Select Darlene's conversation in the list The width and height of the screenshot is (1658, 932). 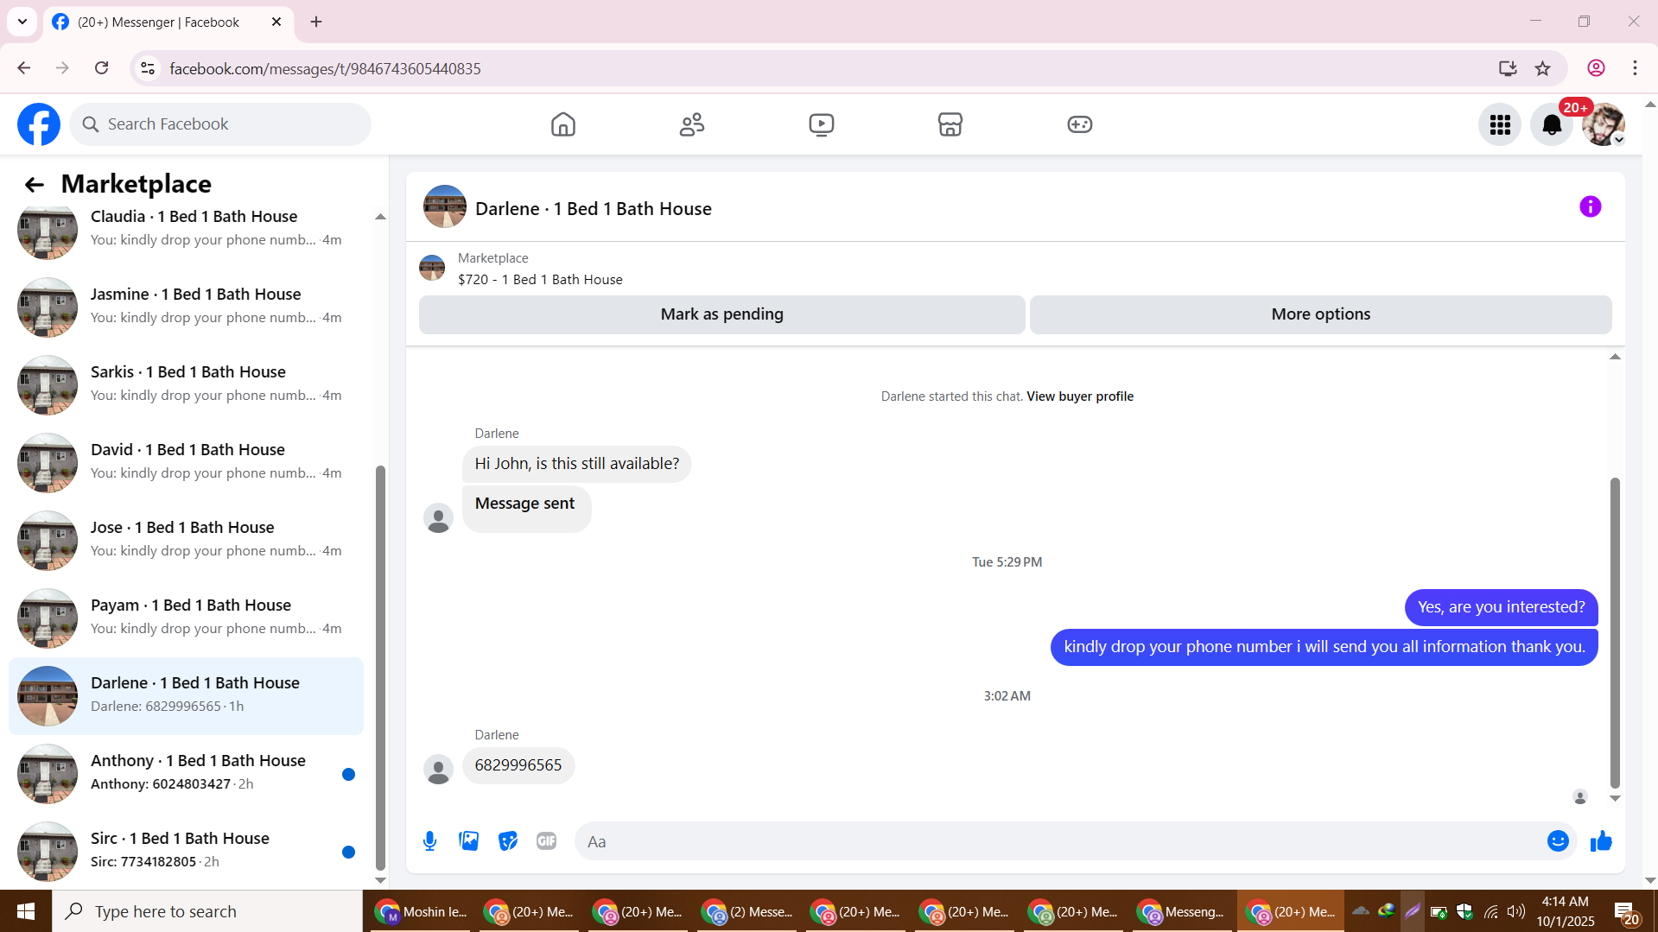pyautogui.click(x=186, y=696)
